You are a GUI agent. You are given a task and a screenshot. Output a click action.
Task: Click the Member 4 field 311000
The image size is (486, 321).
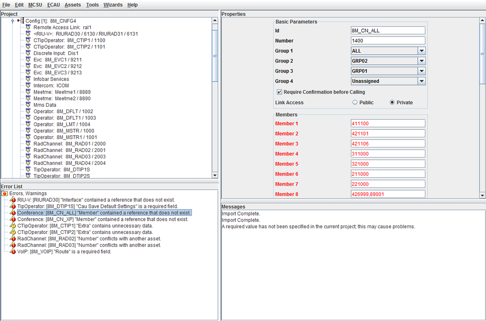click(x=388, y=154)
